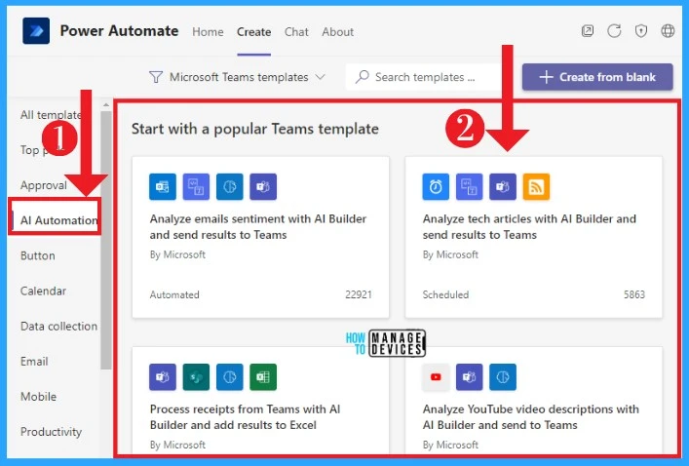Click By Microsoft on Process receipts card
Screen dimensions: 689x466
pyautogui.click(x=177, y=445)
